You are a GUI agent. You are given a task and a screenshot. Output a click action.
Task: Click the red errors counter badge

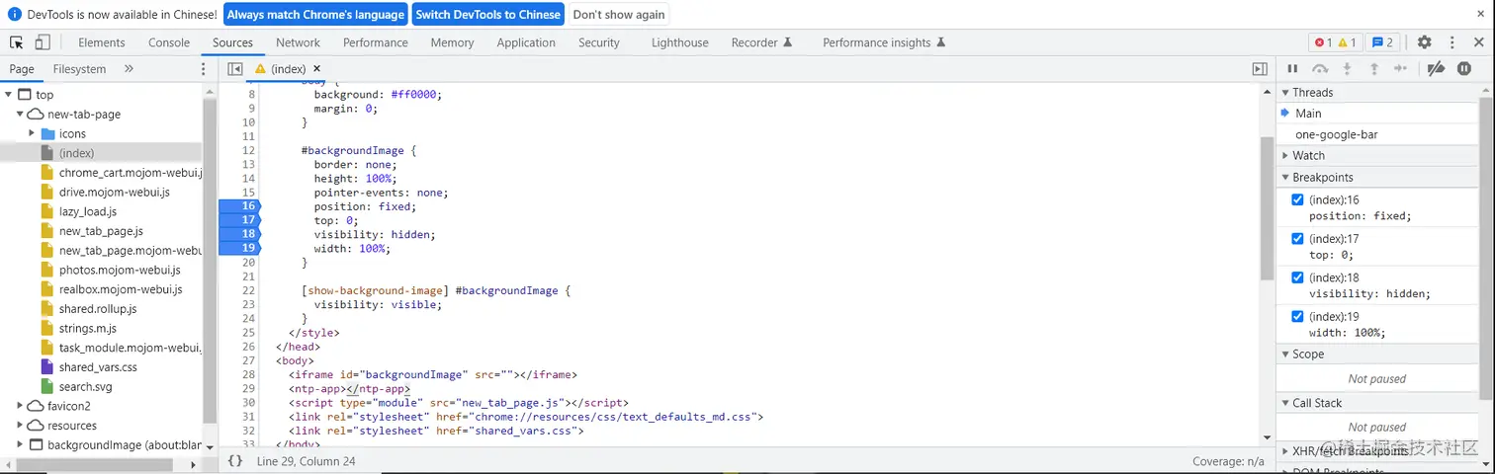1322,42
